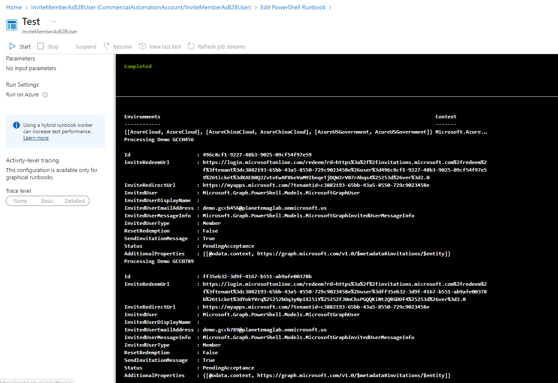Follow the Learn more link

36,137
